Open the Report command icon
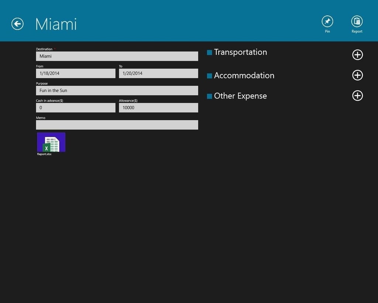 (x=357, y=21)
